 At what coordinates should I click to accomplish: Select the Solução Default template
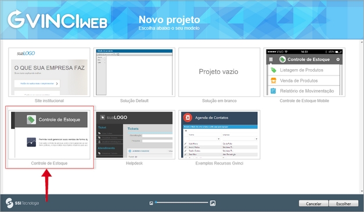[x=134, y=72]
